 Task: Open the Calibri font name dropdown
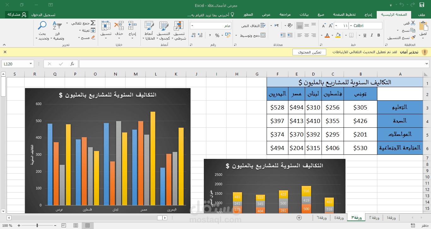[x=350, y=26]
